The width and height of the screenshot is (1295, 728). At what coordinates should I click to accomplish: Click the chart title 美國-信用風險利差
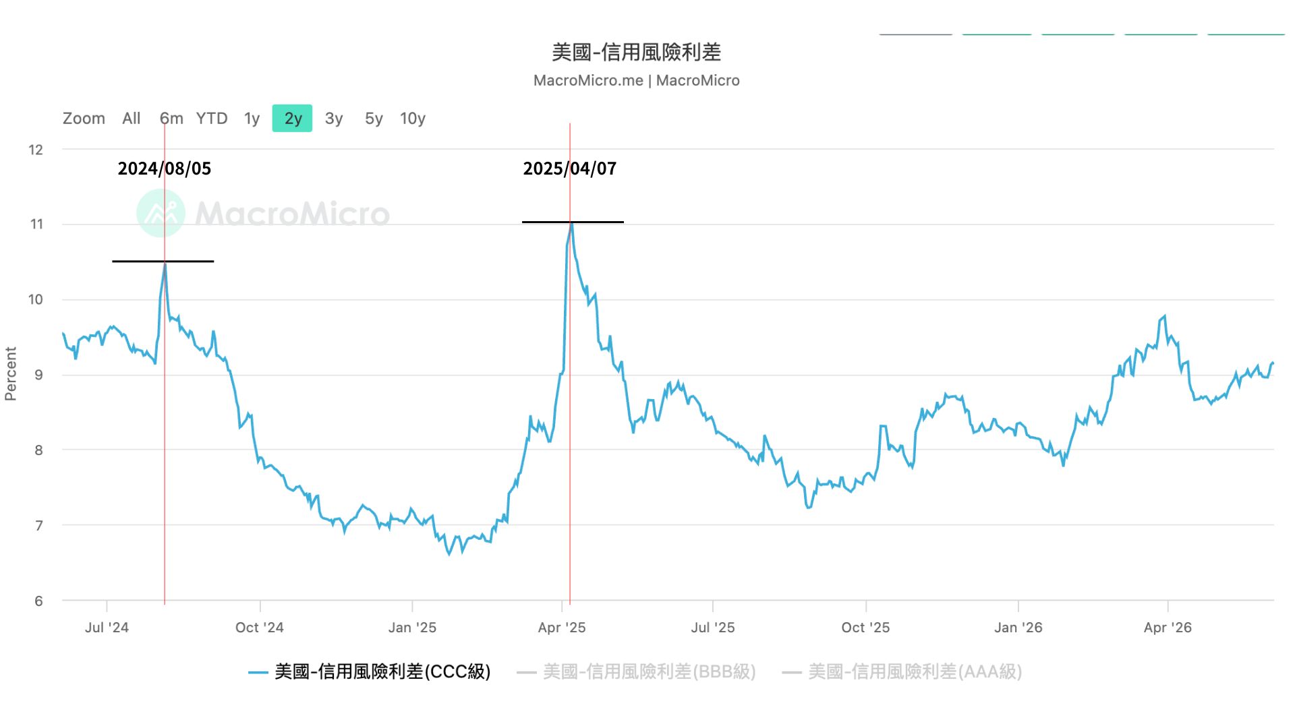tap(637, 52)
